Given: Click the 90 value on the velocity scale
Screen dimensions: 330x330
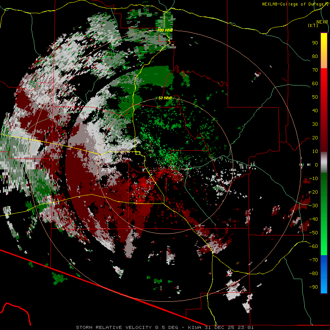Looking at the screenshot, I should click(315, 43).
